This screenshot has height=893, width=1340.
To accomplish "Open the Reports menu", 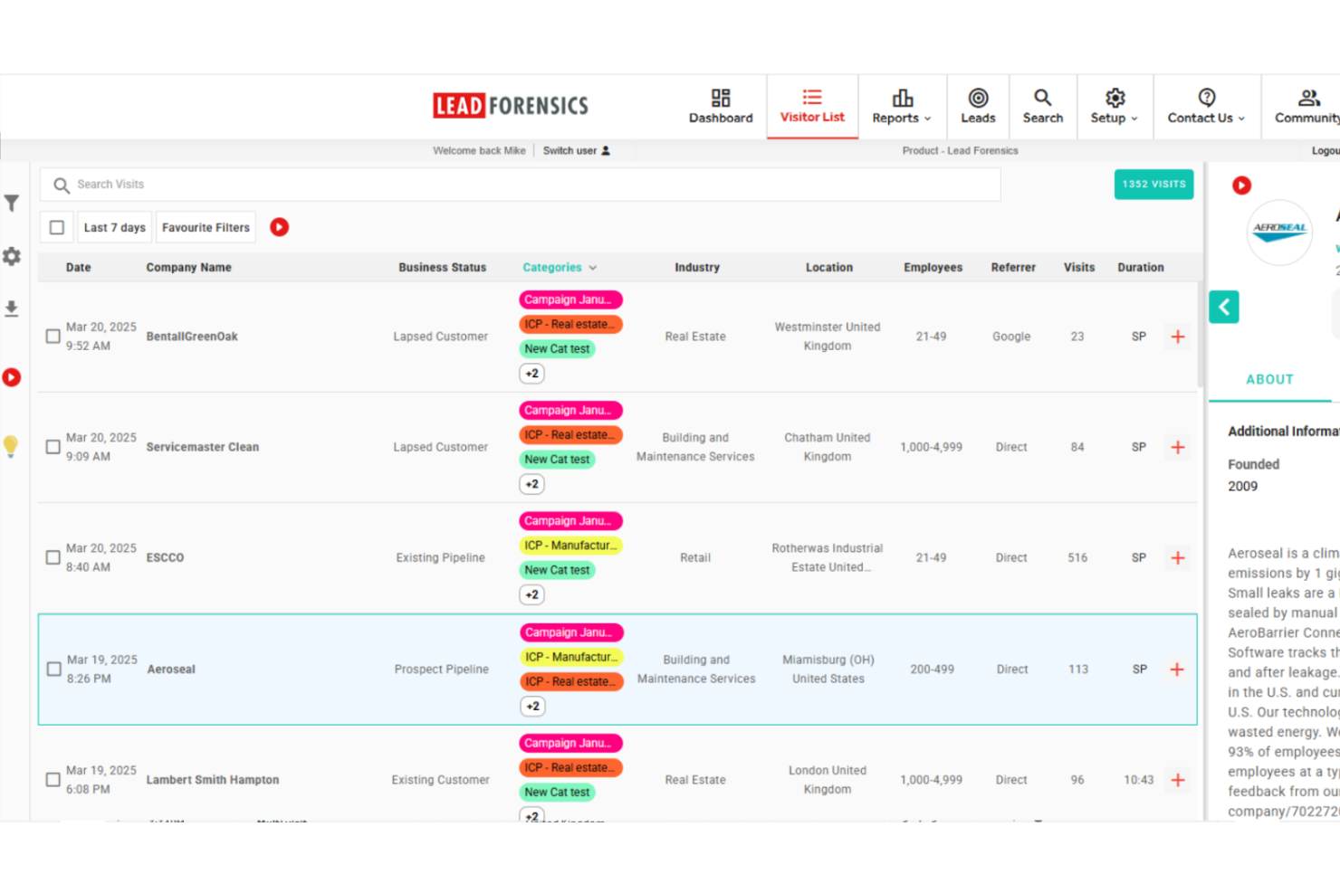I will (901, 107).
